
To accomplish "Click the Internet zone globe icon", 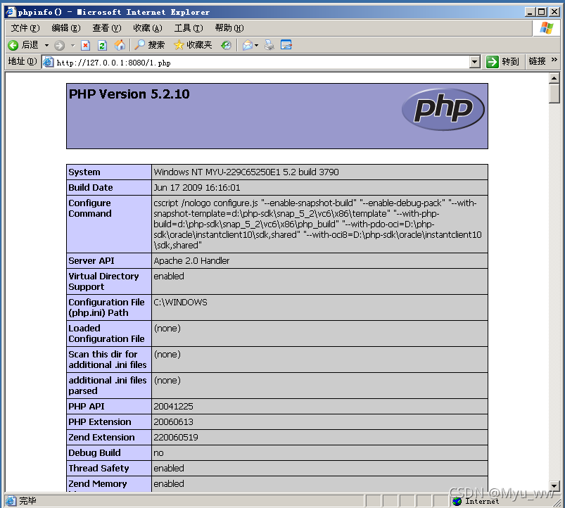I will (457, 501).
